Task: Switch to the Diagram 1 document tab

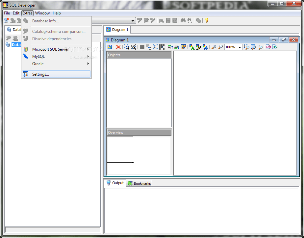Action: 117,30
